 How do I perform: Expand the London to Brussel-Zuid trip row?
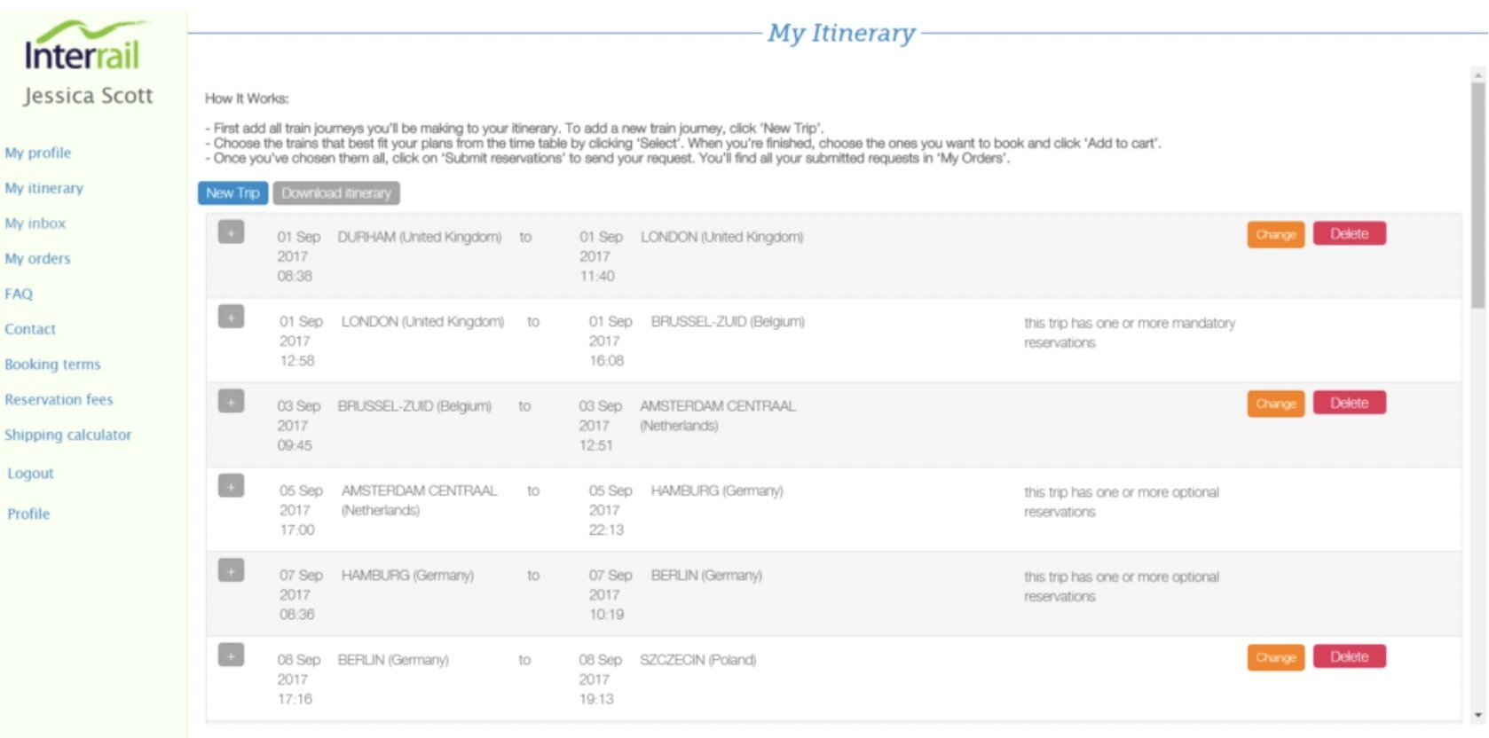(231, 317)
